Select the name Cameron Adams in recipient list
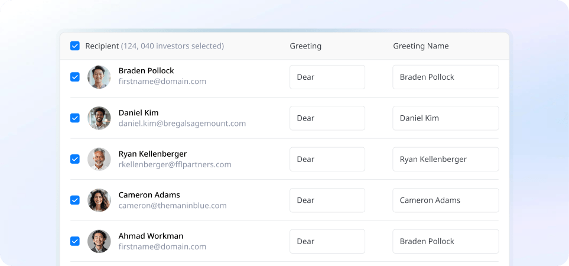 pos(149,194)
